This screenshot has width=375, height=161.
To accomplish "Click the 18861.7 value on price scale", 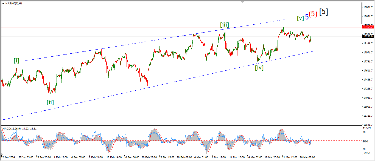I will (x=367, y=7).
